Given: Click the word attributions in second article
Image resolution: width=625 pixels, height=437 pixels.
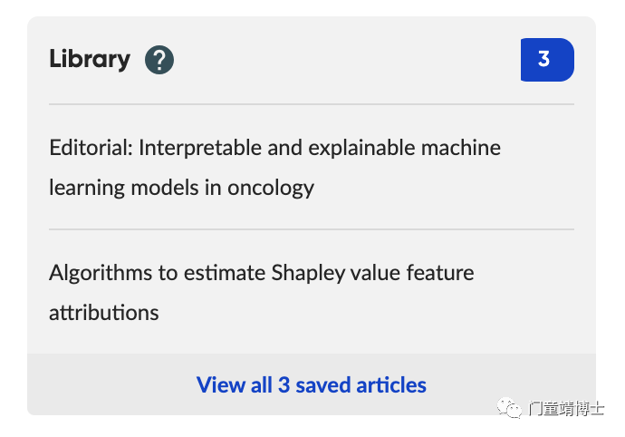Looking at the screenshot, I should (103, 313).
